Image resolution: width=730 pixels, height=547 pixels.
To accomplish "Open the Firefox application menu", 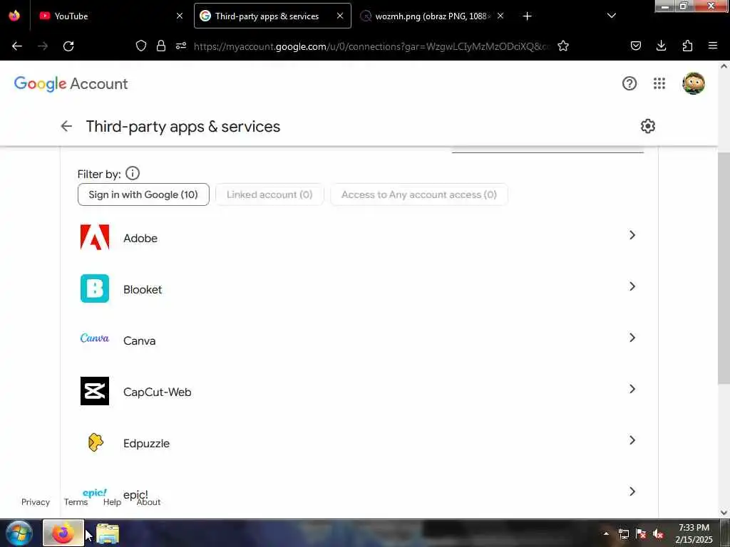I will [x=712, y=46].
